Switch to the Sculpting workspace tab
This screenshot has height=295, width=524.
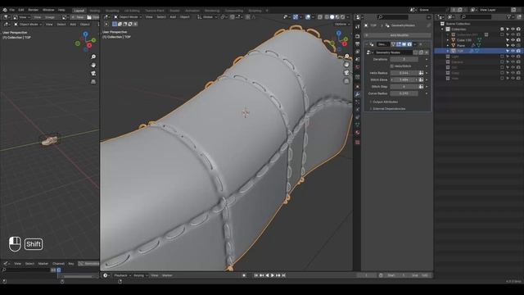tap(112, 11)
